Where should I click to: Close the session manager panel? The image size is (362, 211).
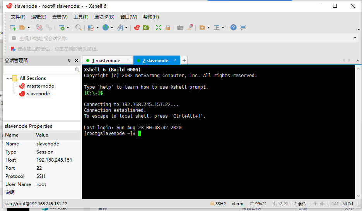[77, 60]
